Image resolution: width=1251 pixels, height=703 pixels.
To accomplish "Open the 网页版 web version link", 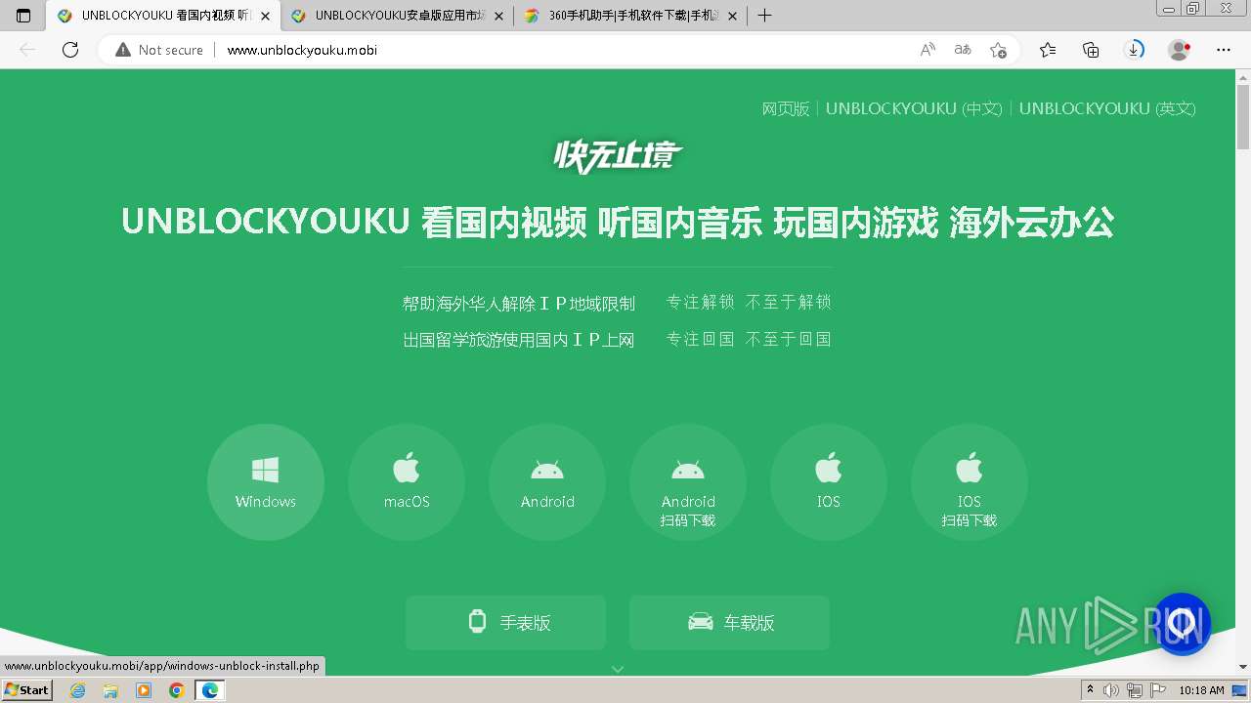I will pos(786,108).
